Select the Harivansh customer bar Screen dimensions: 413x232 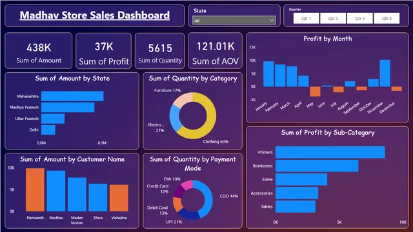click(x=35, y=190)
